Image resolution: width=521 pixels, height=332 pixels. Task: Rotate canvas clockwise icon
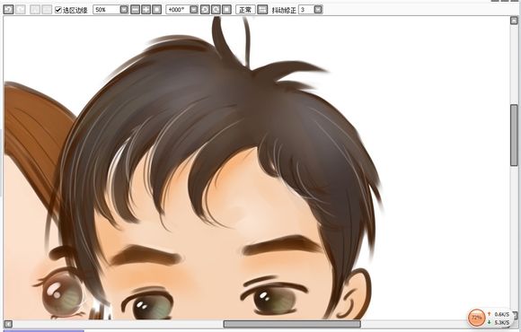pos(216,10)
